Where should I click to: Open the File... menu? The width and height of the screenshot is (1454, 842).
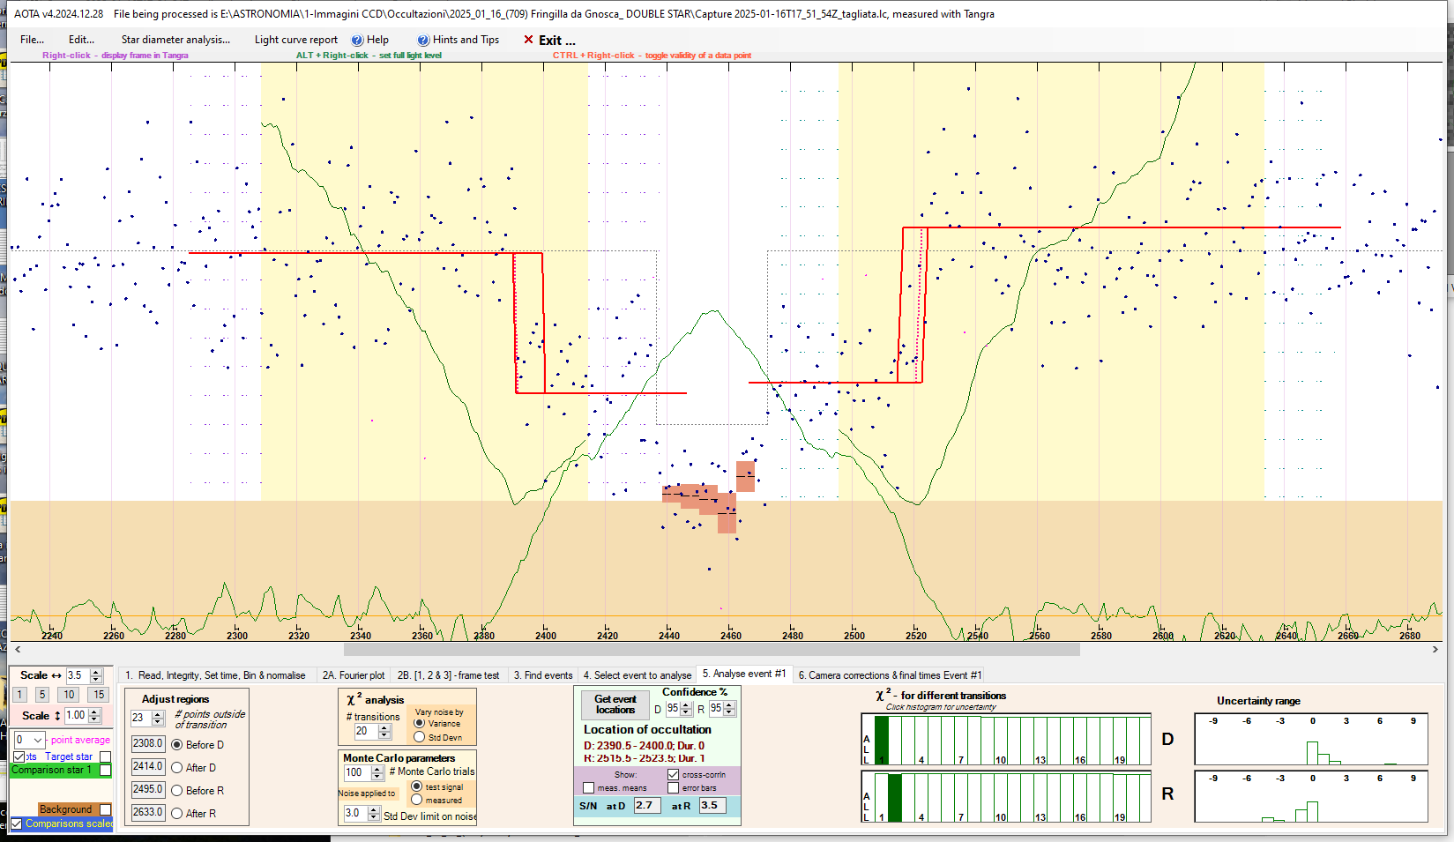click(33, 40)
